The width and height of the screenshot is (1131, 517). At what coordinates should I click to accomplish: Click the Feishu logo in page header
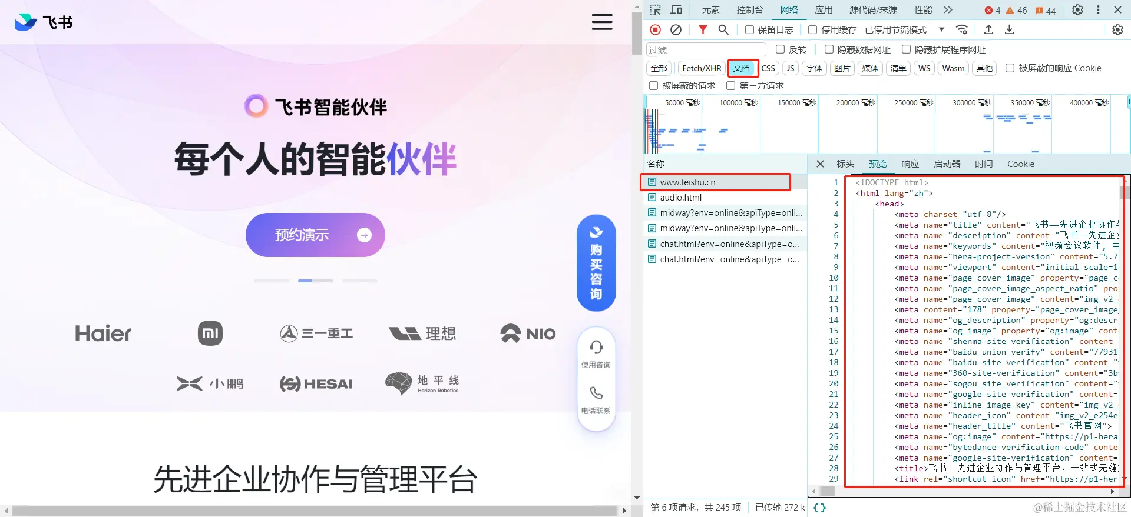[x=43, y=22]
